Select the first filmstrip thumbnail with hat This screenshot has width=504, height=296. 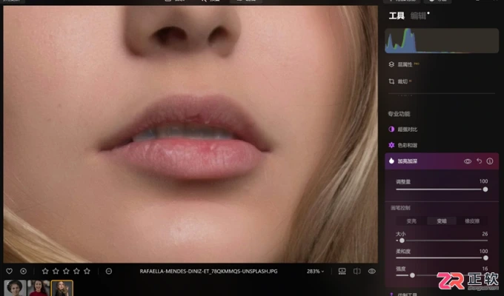click(15, 288)
